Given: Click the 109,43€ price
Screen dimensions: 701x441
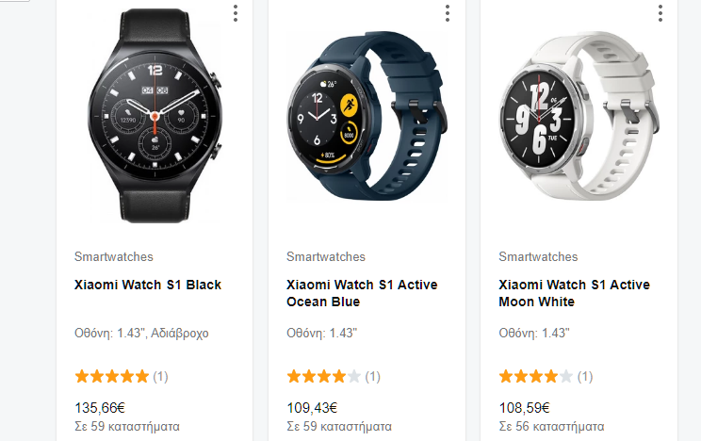Looking at the screenshot, I should [x=312, y=408].
